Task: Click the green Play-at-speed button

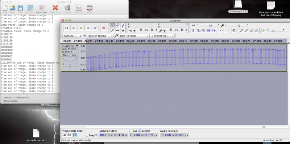Action: 264,30
